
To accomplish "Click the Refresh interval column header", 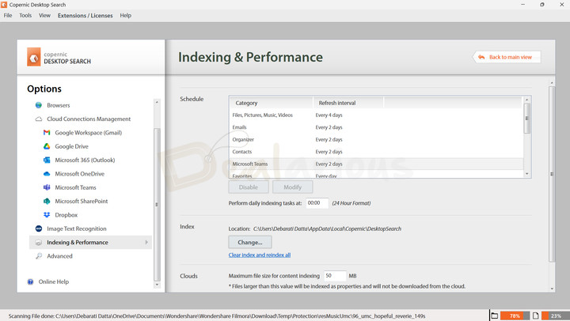I will [x=348, y=103].
